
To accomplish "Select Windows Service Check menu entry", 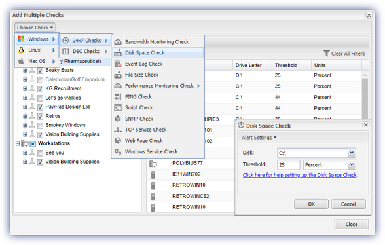I will coord(158,151).
